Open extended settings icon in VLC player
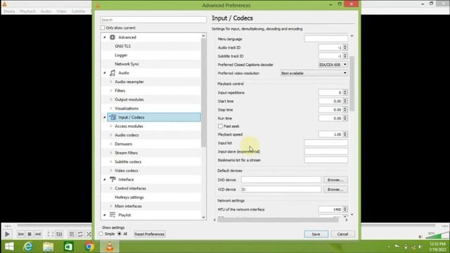Viewport: 450px width, 253px height. [x=59, y=234]
